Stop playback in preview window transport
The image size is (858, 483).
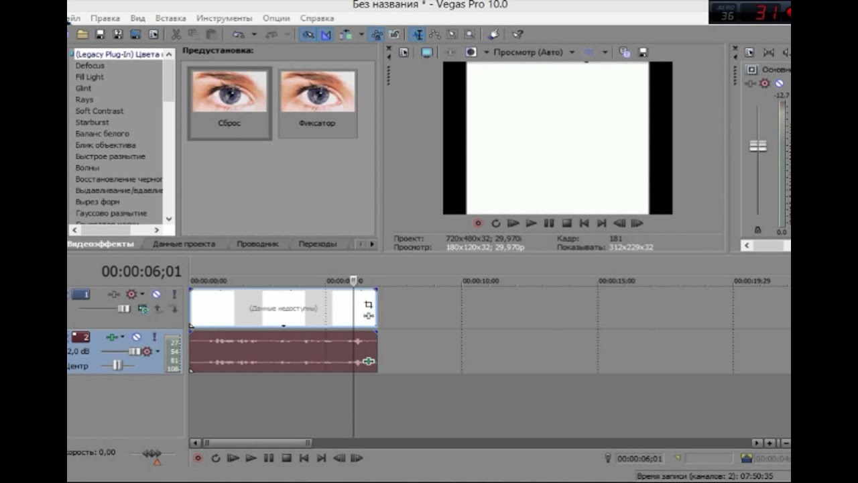566,223
